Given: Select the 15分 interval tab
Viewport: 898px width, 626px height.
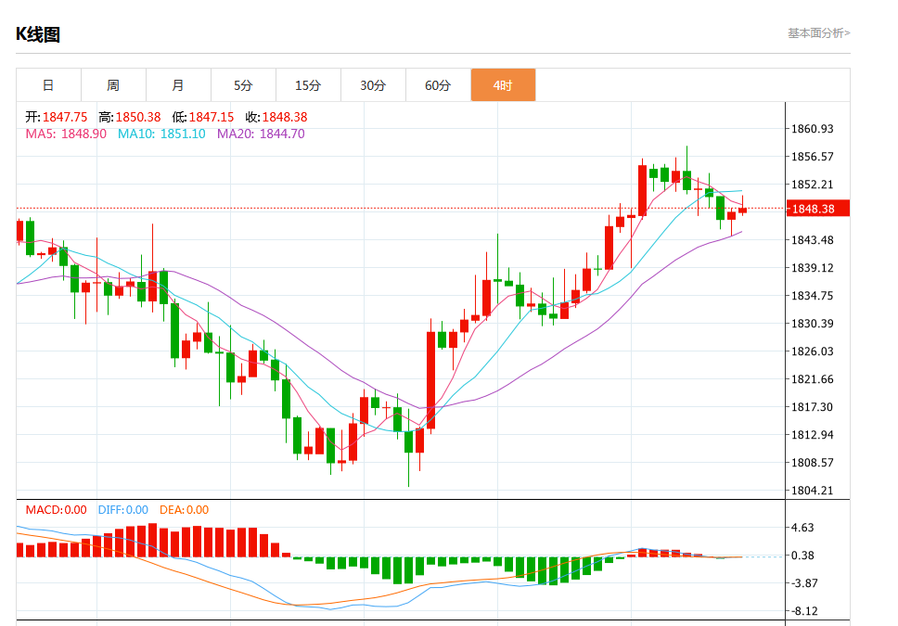Looking at the screenshot, I should tap(308, 85).
